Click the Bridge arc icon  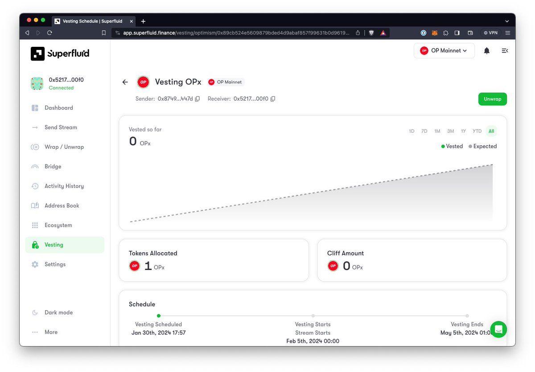pos(35,167)
